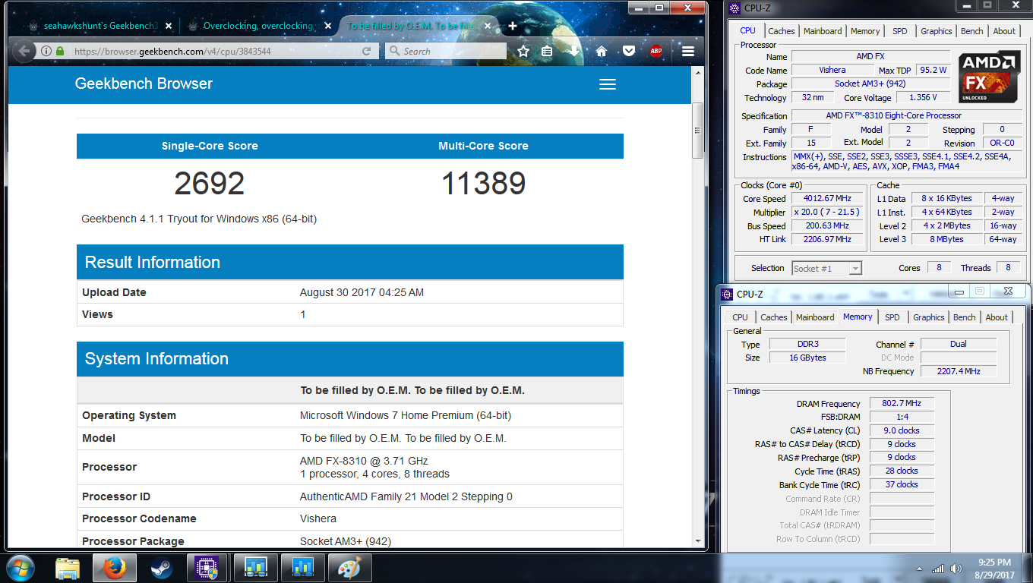This screenshot has height=583, width=1033.
Task: Click 'August 30 2017 04:25 AM' upload date
Action: click(x=362, y=292)
